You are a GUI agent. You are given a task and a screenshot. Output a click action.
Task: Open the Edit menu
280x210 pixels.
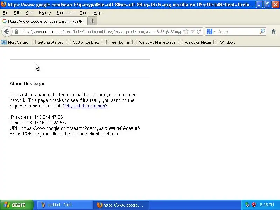tap(17, 13)
